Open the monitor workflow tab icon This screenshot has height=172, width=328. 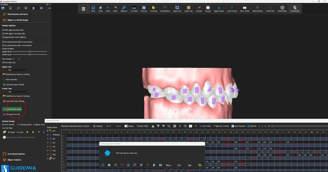coord(26,8)
